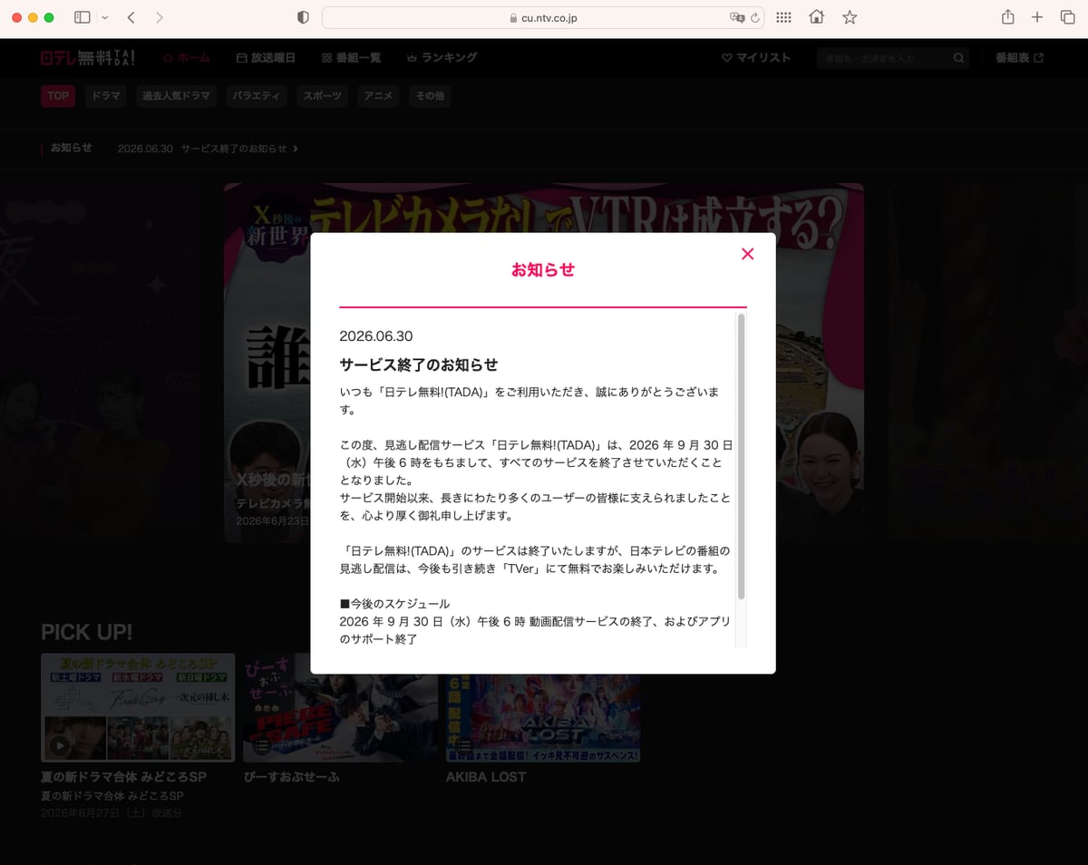
Task: Go back to the previous page
Action: coord(131,17)
